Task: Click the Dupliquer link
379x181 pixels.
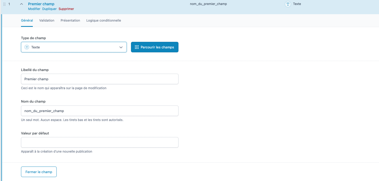Action: coord(49,9)
